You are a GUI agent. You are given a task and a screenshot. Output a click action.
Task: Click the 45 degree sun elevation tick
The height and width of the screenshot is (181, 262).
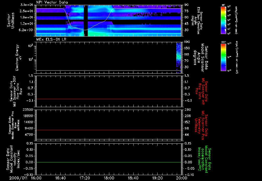[x=187, y=24]
